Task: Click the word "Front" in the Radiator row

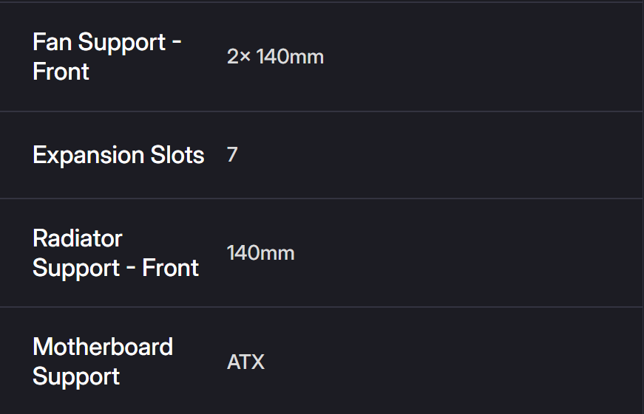Action: (171, 268)
